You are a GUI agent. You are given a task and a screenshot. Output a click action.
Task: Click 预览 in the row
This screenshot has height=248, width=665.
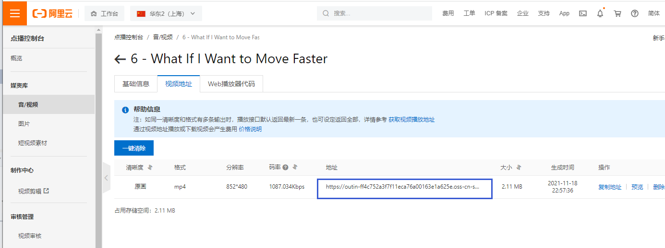(x=637, y=187)
